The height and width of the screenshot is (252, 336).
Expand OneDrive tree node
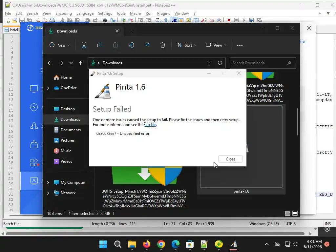tap(48, 88)
